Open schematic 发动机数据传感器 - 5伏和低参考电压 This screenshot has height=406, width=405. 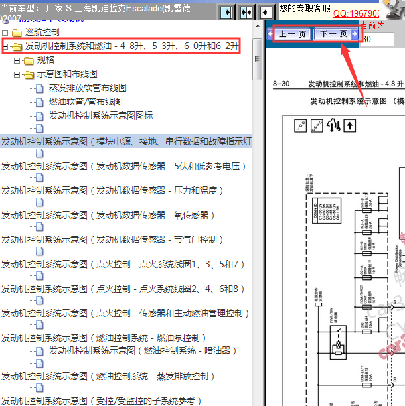123,166
